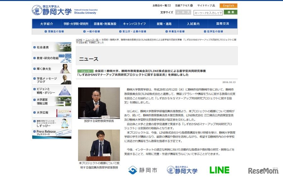
Task: Click the article headline starting 全国初！静岡大学
Action: (142, 73)
